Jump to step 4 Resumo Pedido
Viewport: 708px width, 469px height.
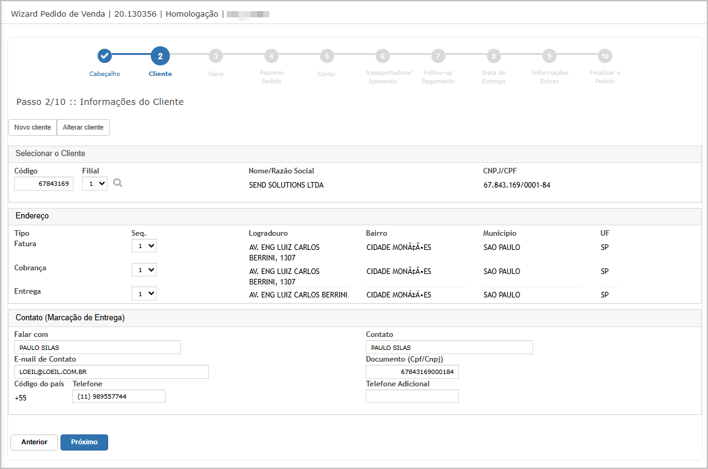(x=271, y=56)
